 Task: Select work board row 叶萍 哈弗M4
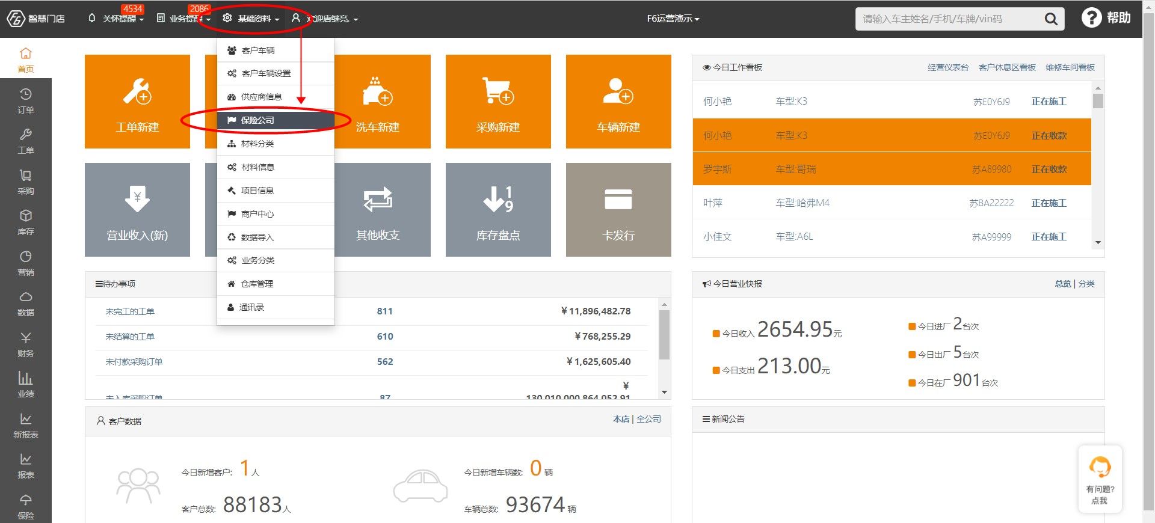pos(892,203)
